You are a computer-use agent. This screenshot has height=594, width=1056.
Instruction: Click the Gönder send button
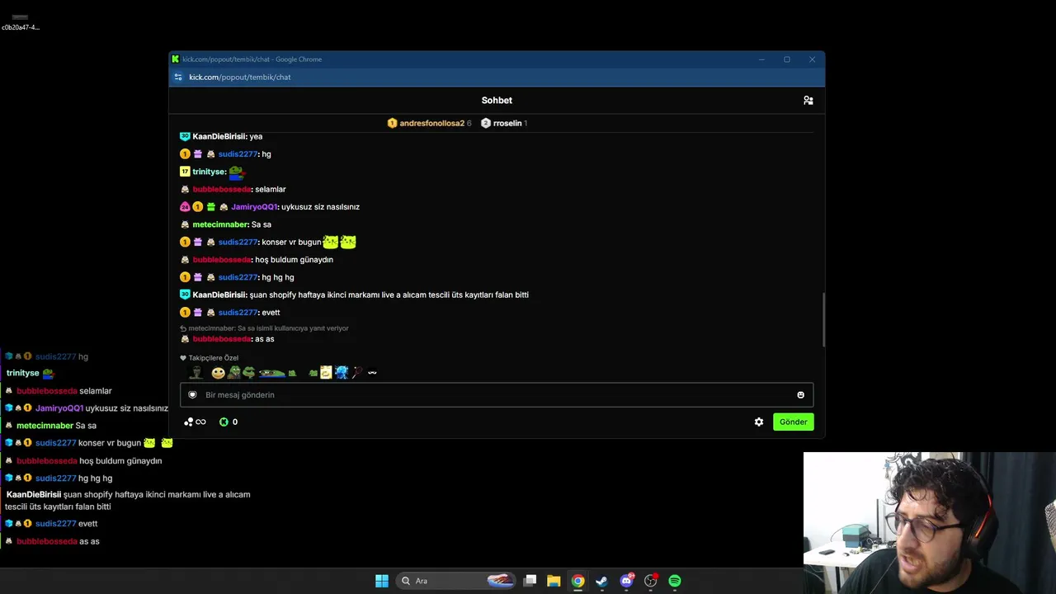coord(793,422)
